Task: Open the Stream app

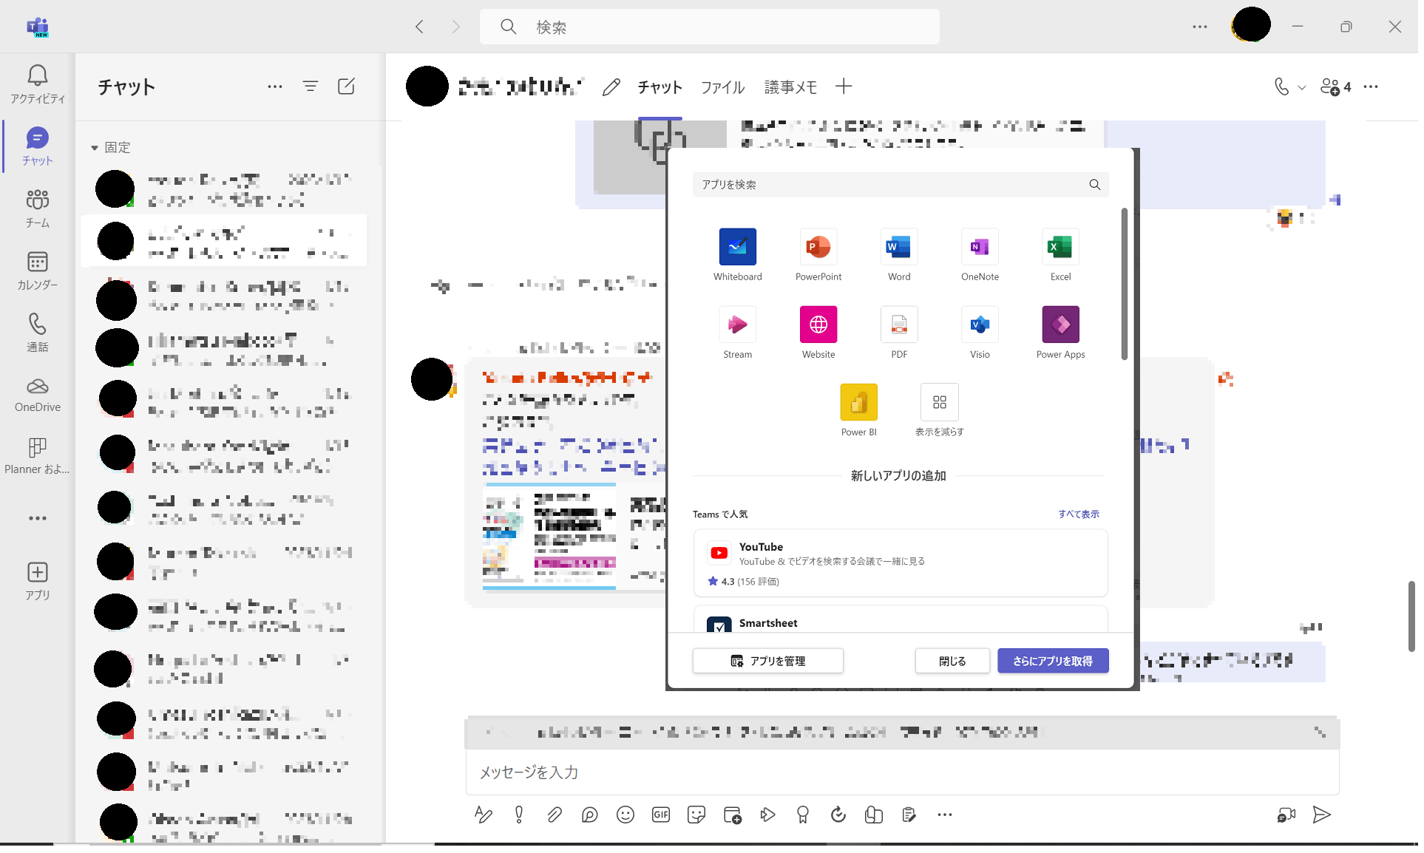Action: pyautogui.click(x=737, y=324)
